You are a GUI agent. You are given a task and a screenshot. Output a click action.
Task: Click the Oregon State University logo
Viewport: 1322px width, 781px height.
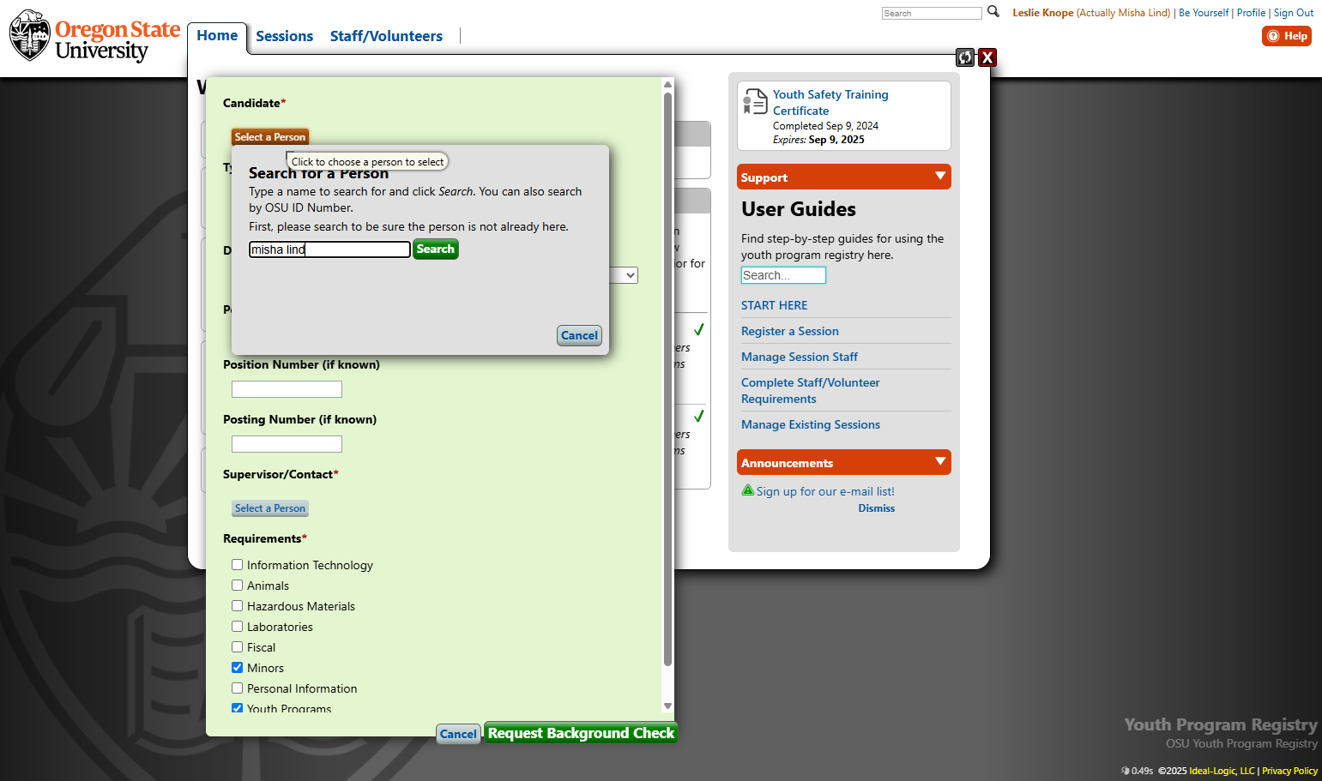95,36
